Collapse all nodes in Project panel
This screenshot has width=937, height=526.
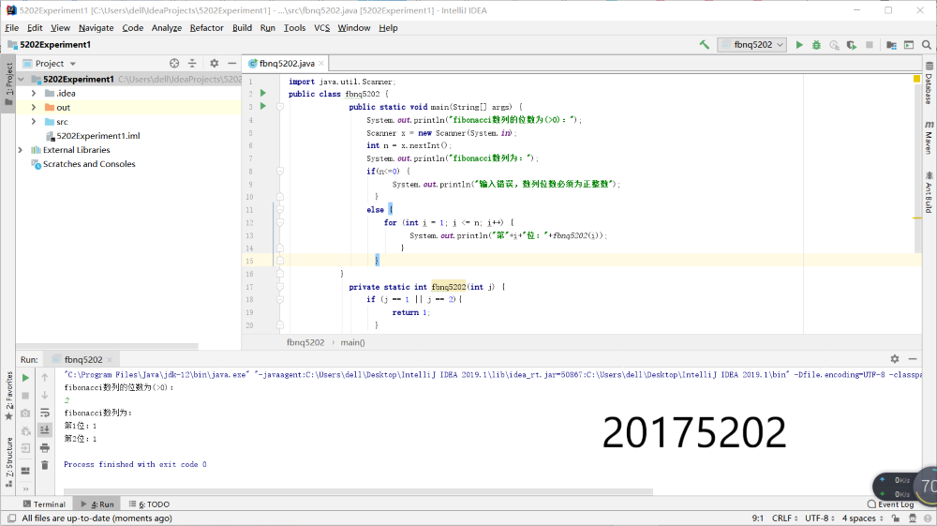(x=192, y=64)
